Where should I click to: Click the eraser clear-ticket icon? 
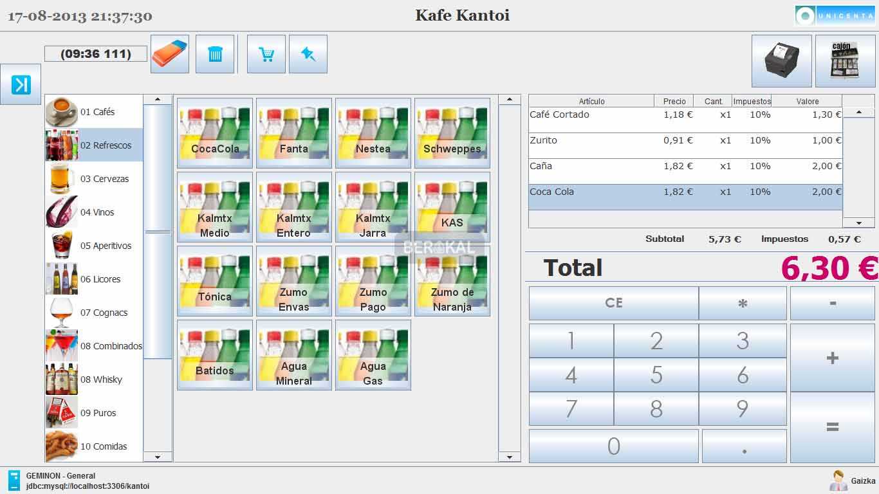[x=170, y=54]
